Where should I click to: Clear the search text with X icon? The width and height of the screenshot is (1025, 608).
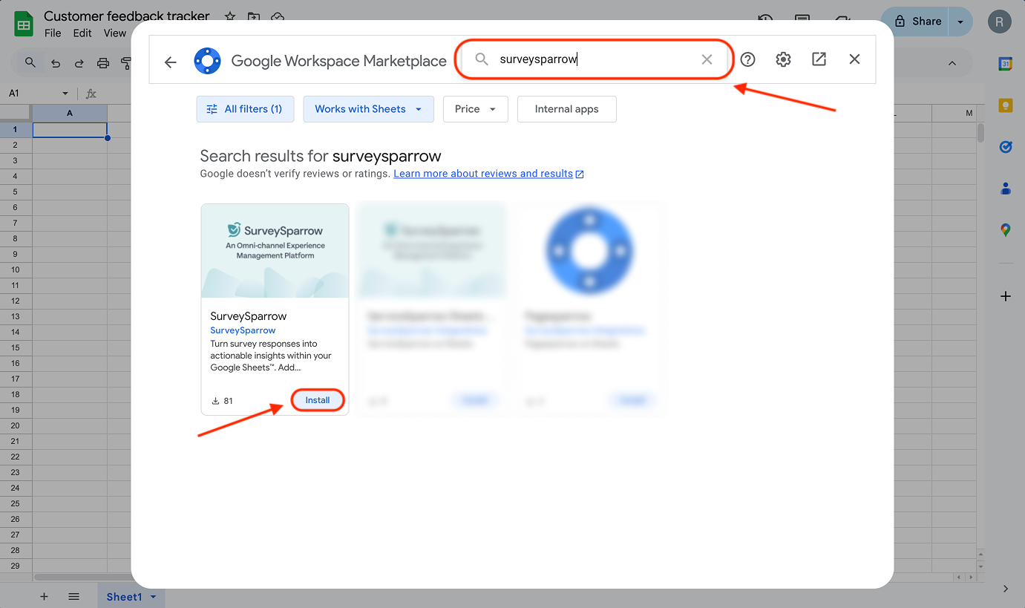pos(707,59)
